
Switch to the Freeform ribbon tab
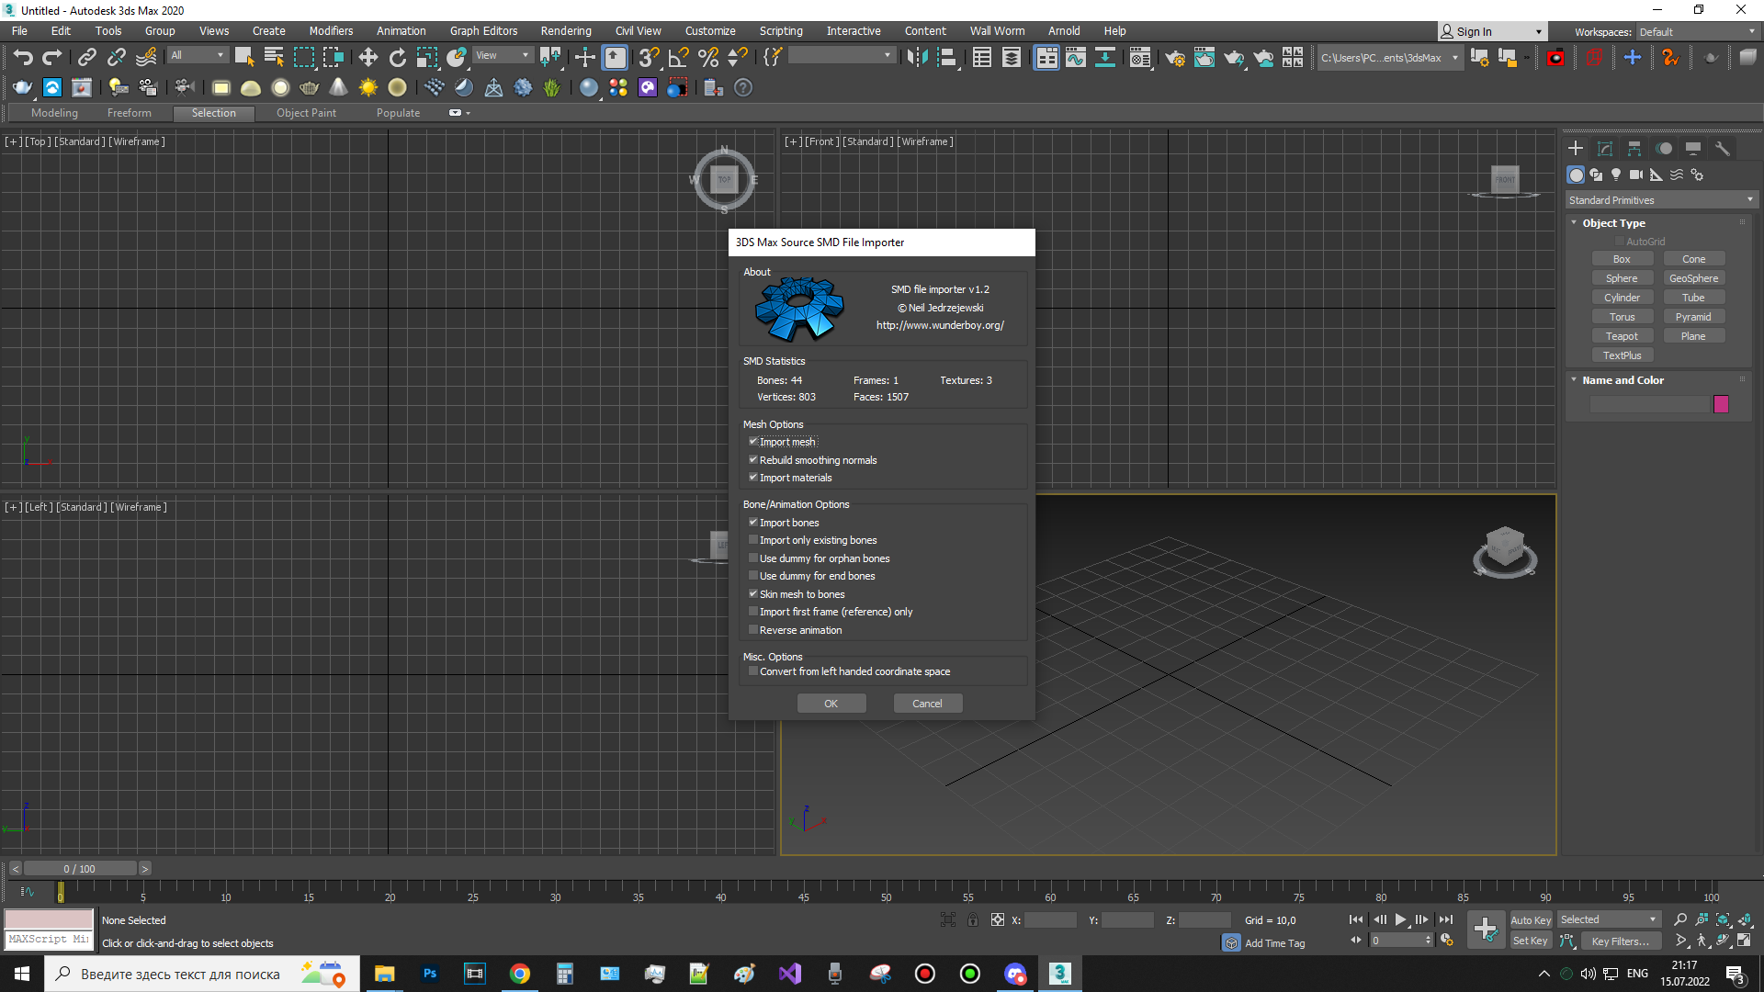[x=129, y=113]
